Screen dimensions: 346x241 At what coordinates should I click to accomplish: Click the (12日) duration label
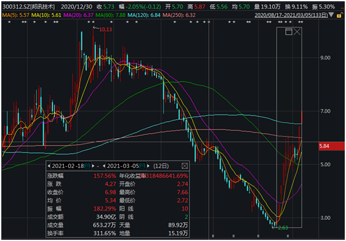[161, 166]
